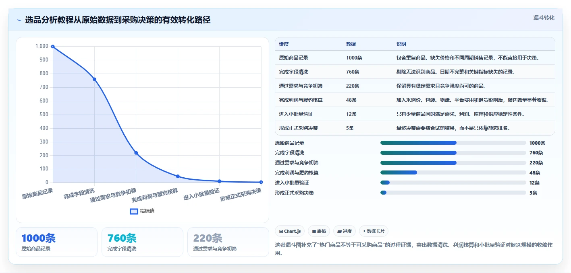571x273 pixels.
Task: Select table cell 原始商品记录
Action: click(x=293, y=58)
